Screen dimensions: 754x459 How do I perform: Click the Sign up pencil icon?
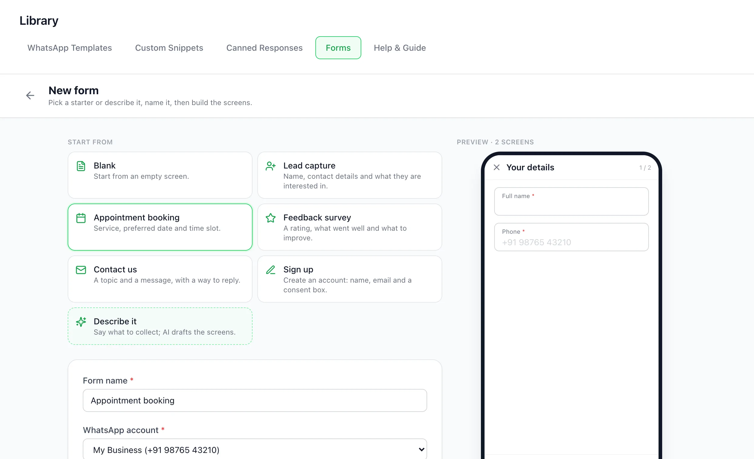(x=270, y=270)
